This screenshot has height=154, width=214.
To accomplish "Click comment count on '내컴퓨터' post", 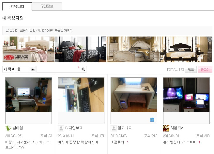I will (128, 142).
